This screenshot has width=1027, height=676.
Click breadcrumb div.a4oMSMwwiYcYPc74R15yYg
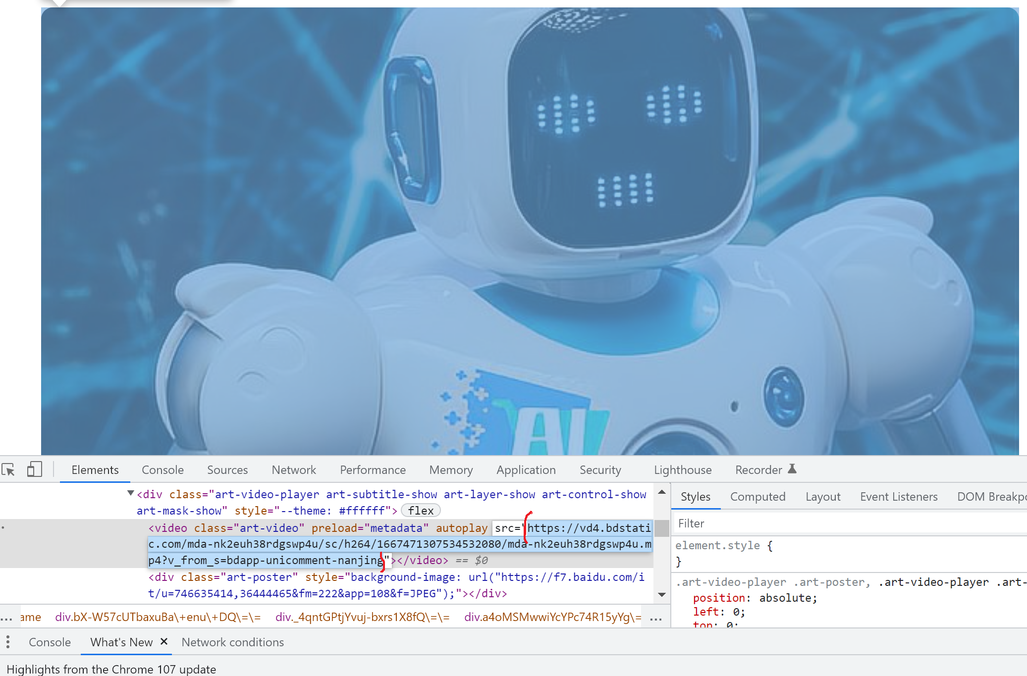pyautogui.click(x=553, y=617)
